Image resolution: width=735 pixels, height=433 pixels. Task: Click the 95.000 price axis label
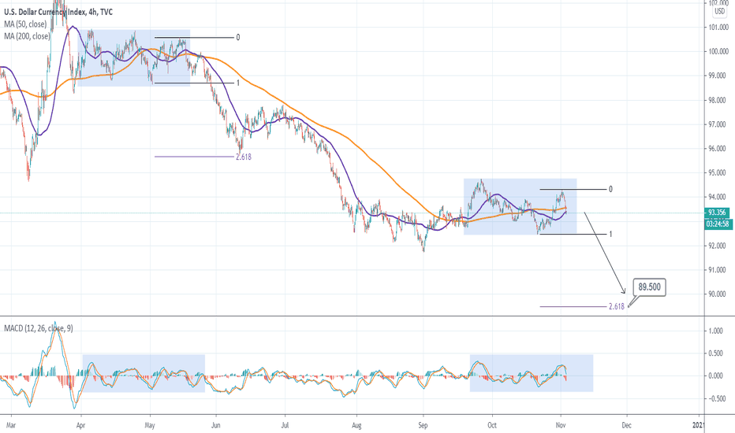click(718, 172)
